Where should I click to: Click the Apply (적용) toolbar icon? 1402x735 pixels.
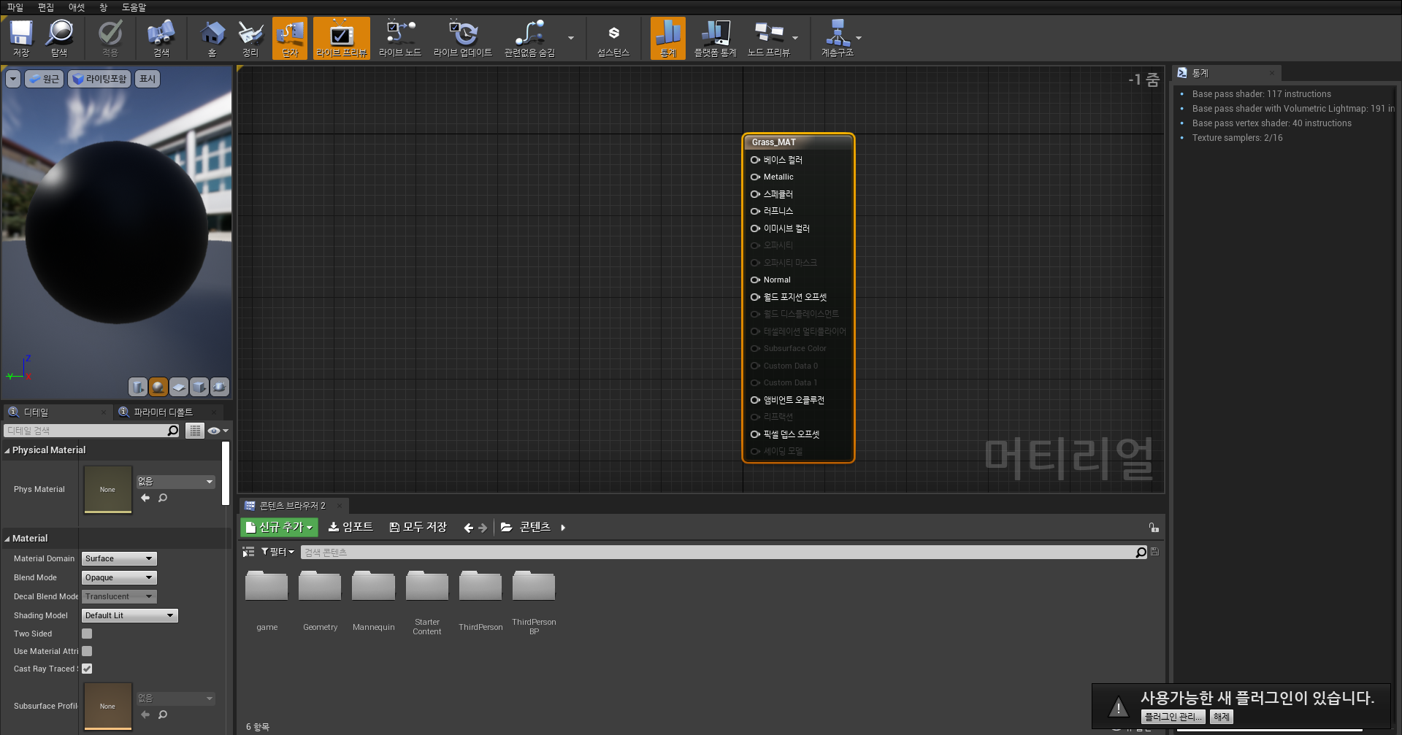coord(110,39)
